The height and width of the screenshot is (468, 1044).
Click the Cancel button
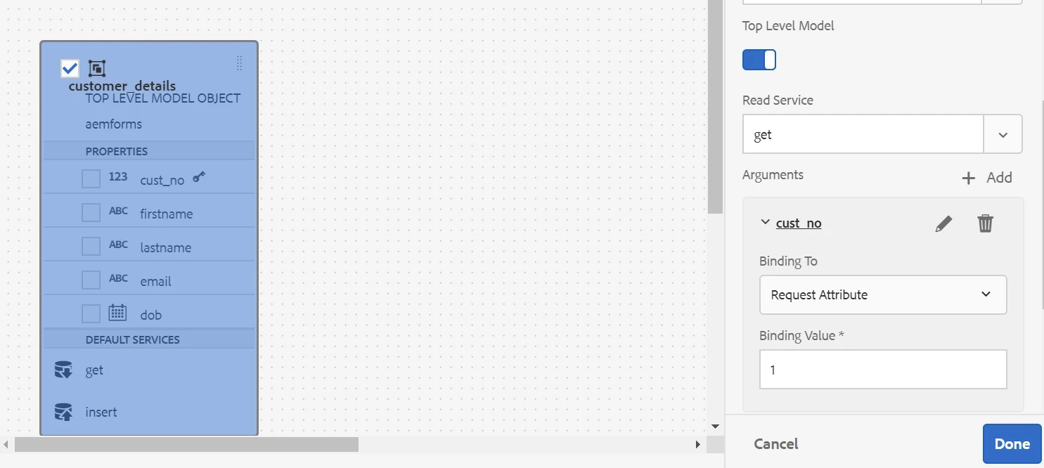pos(775,443)
